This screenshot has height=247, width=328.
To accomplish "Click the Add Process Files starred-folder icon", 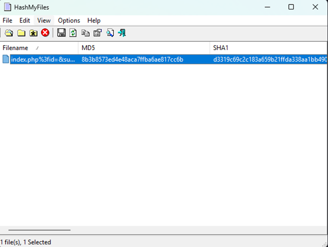I will pos(33,33).
